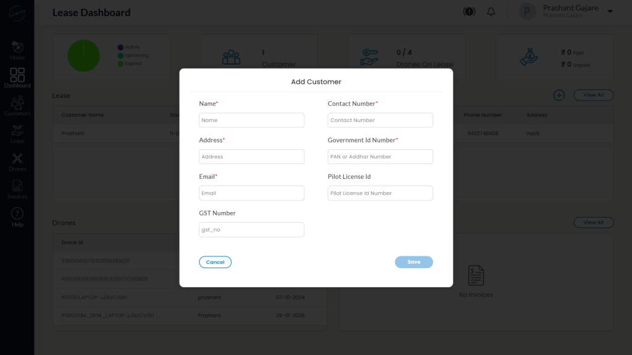Open Help from the sidebar
This screenshot has width=632, height=355.
tap(17, 218)
